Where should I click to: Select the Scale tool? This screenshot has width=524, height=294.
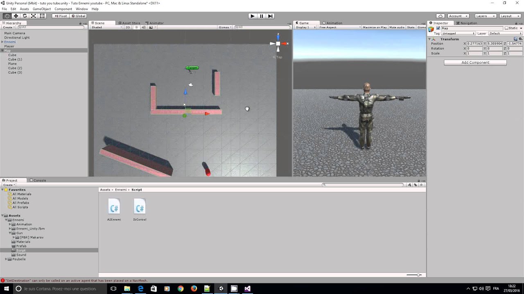pyautogui.click(x=33, y=16)
